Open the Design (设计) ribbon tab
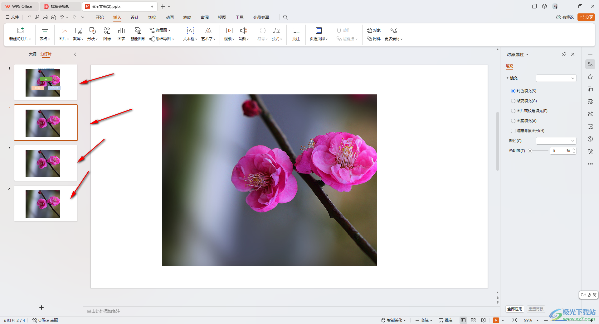Screen dimensions: 599x324 [x=135, y=17]
